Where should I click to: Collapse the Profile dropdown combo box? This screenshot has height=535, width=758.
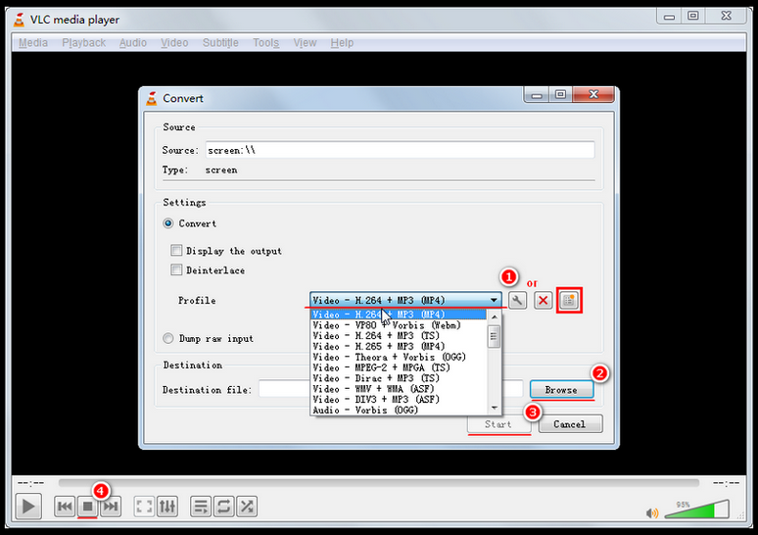(494, 301)
